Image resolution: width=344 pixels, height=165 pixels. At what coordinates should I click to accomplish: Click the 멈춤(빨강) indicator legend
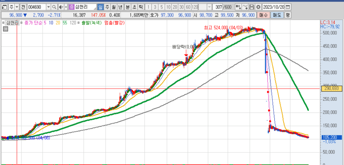tap(114, 23)
